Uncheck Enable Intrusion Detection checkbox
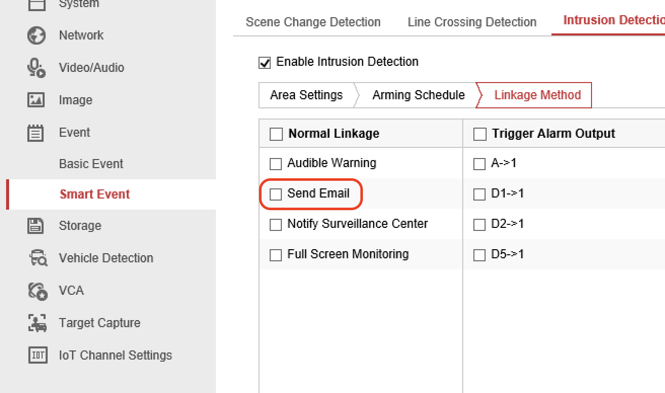This screenshot has width=665, height=393. coord(265,63)
